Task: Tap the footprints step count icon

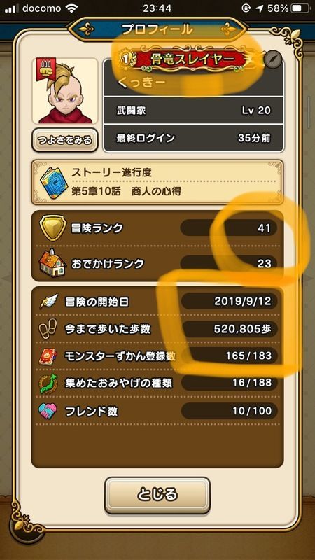Action: pos(48,329)
